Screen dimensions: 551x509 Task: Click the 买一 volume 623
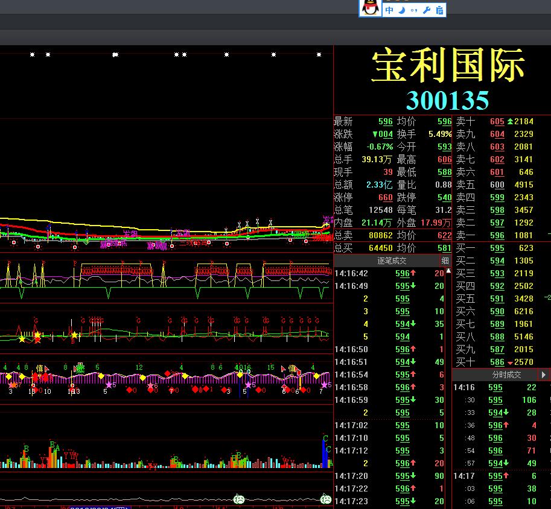coord(526,248)
